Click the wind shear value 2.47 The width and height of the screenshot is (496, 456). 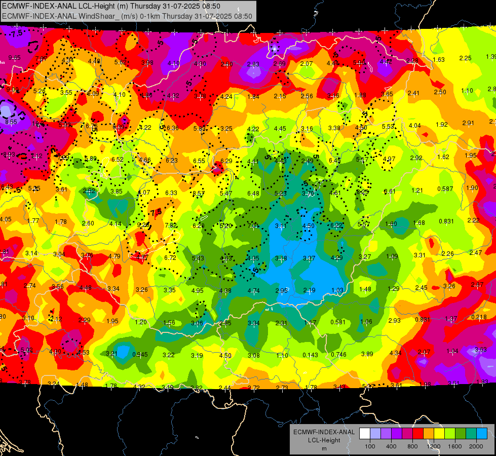click(475, 252)
